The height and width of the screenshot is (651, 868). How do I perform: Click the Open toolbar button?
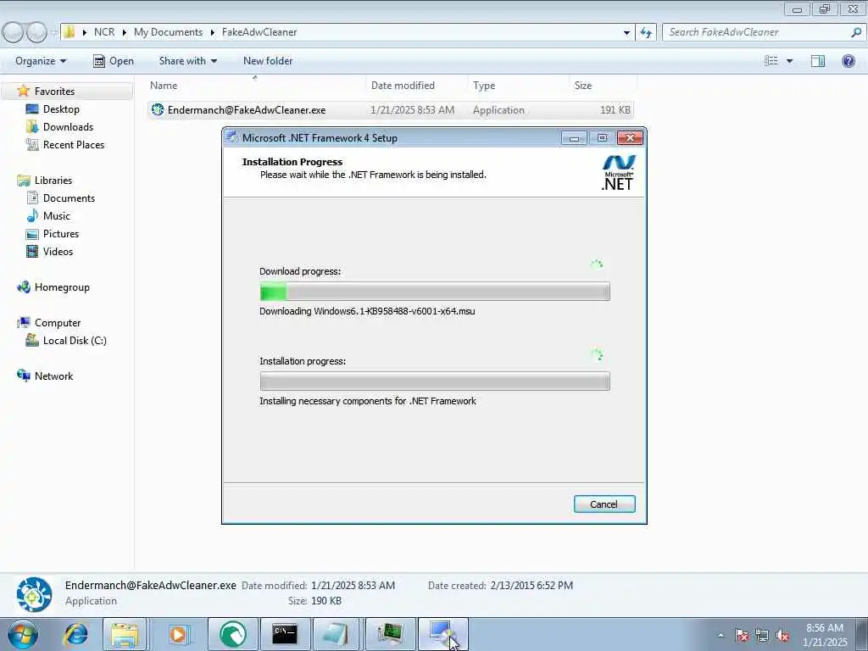[114, 61]
